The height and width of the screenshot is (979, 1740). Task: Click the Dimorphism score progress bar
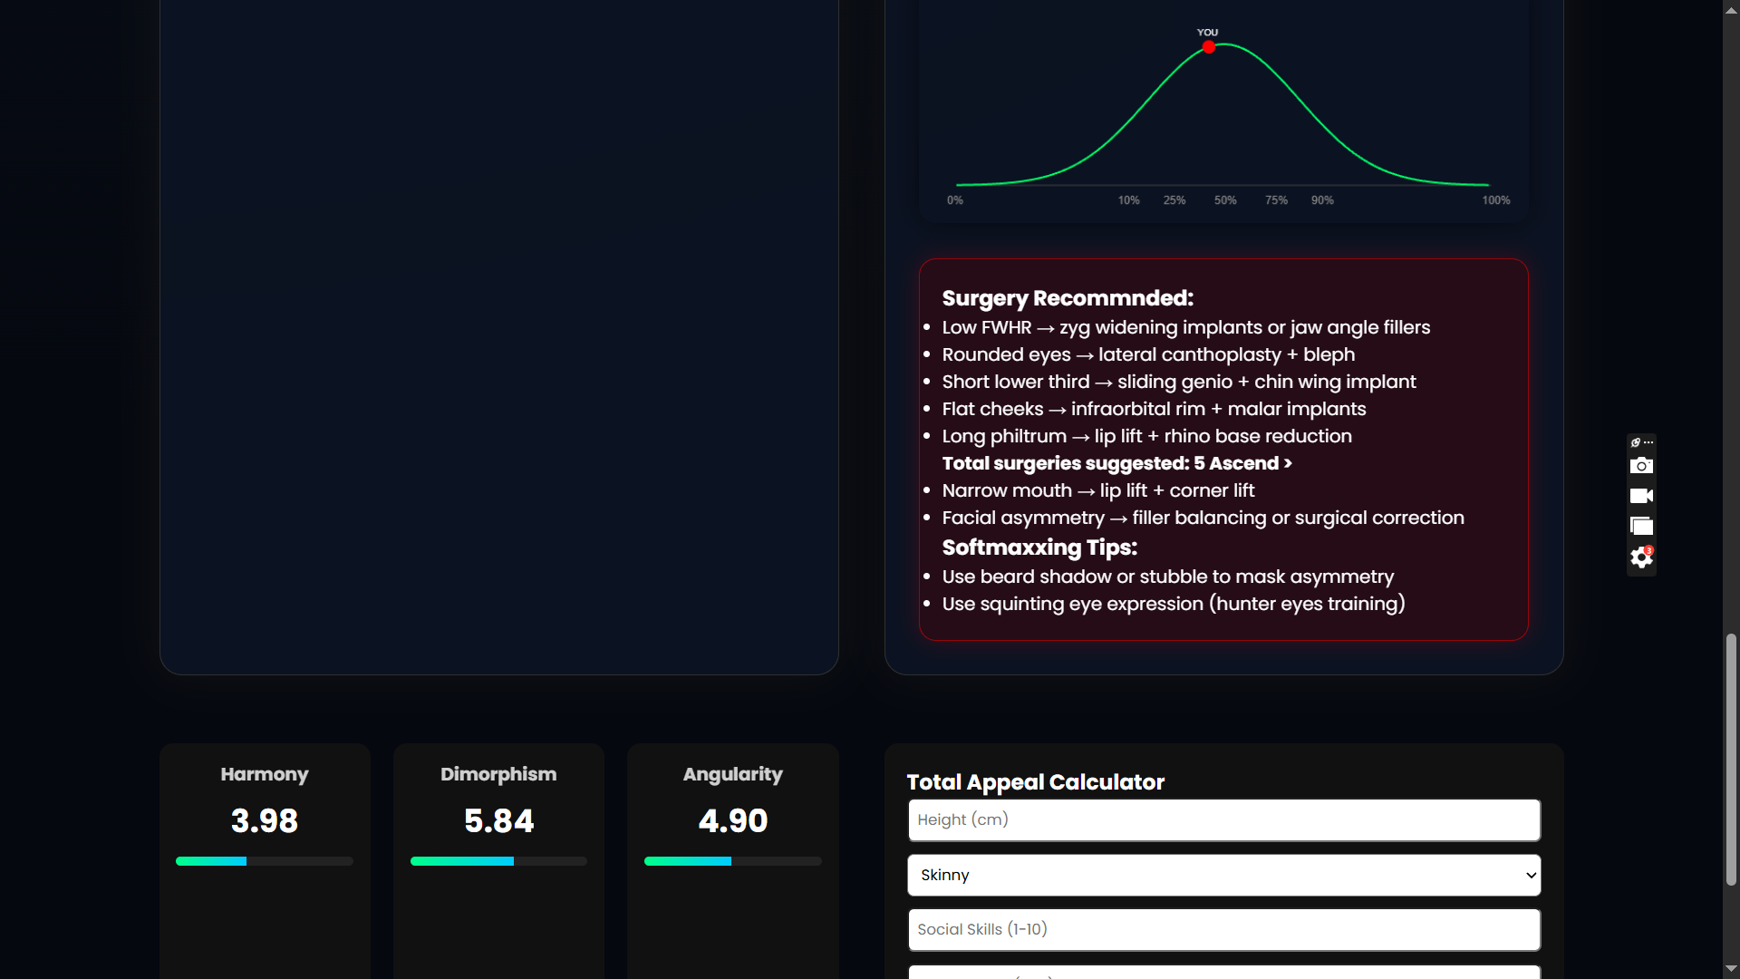coord(498,861)
